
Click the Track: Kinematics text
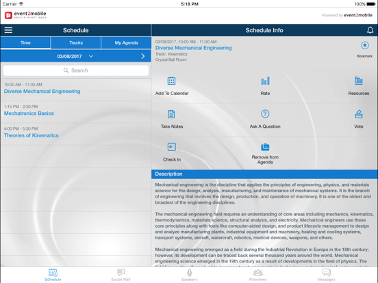click(x=171, y=54)
